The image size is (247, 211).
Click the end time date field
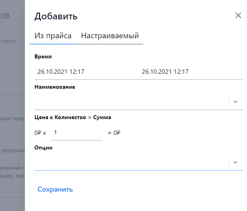[x=190, y=72]
